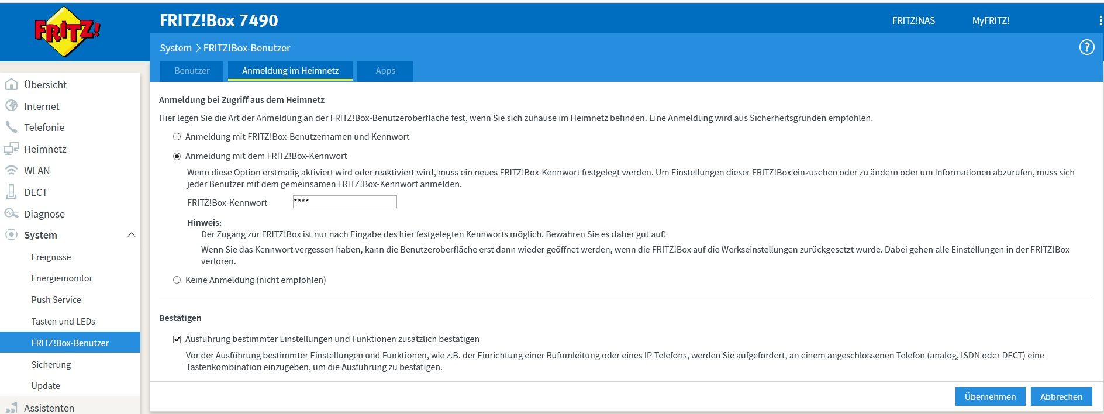Click System in the breadcrumb

(175, 48)
